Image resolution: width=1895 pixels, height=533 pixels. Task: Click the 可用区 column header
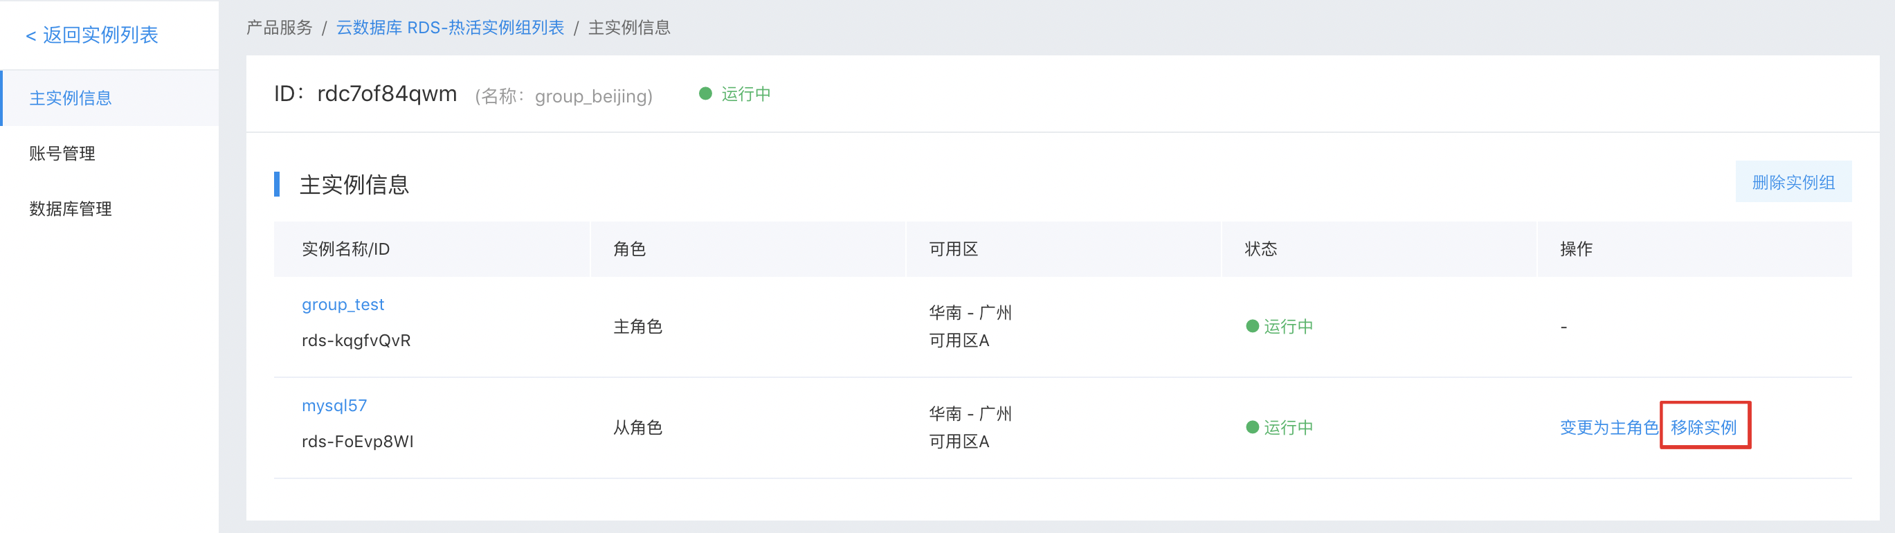tap(954, 249)
